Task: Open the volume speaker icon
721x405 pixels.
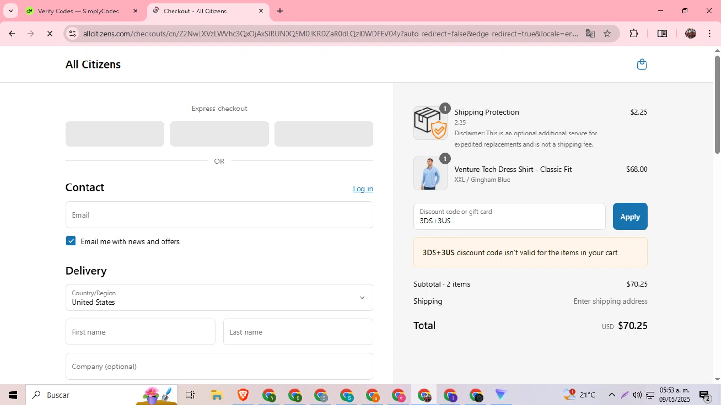Action: pyautogui.click(x=637, y=395)
